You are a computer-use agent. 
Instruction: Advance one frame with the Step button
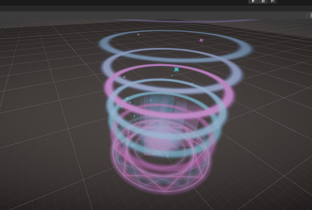(273, 2)
